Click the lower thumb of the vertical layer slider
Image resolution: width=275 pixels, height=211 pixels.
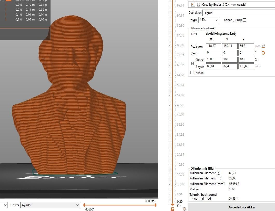173,205
